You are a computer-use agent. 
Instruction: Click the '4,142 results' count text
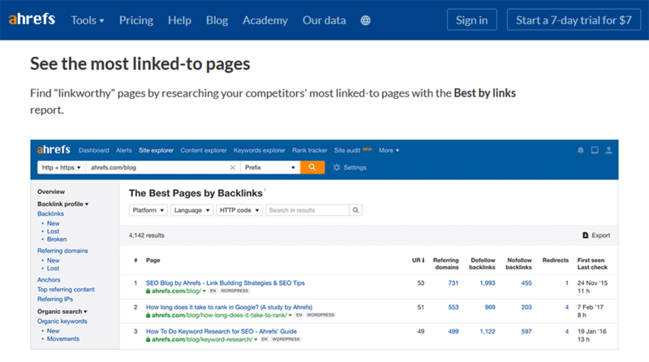coord(147,235)
